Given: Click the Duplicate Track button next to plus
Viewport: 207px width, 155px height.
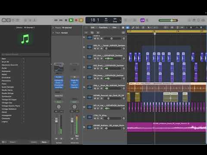Looking at the screenshot, I should [92, 33].
